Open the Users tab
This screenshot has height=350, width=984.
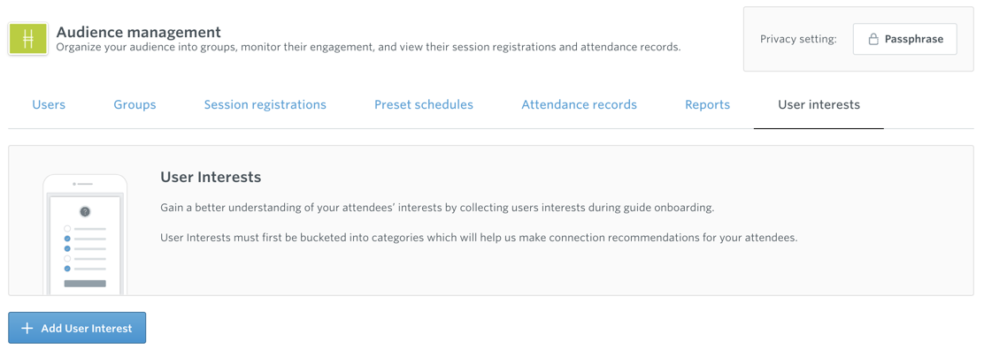[49, 105]
